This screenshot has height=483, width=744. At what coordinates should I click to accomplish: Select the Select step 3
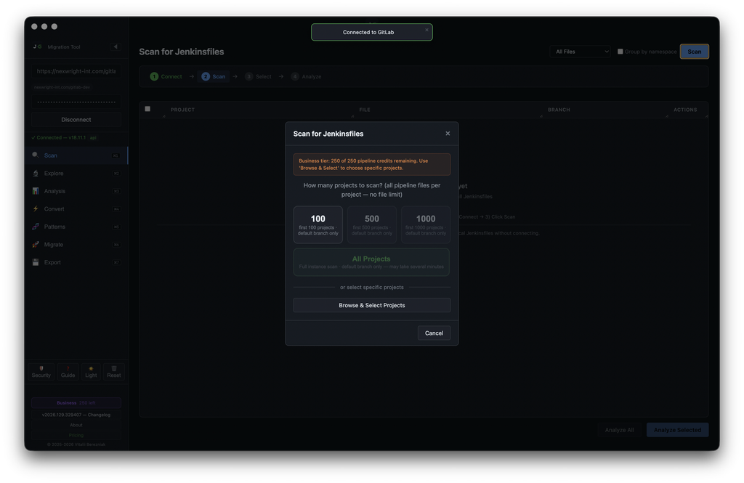pyautogui.click(x=259, y=76)
